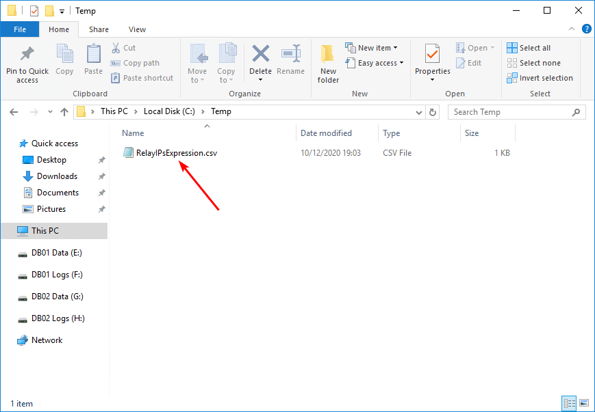Switch to the View ribbon tab

(x=137, y=29)
